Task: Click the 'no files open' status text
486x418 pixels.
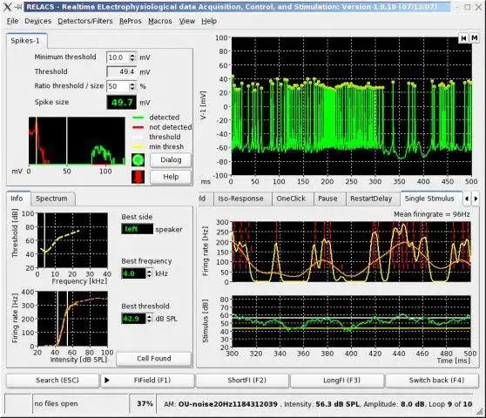Action: tap(56, 404)
